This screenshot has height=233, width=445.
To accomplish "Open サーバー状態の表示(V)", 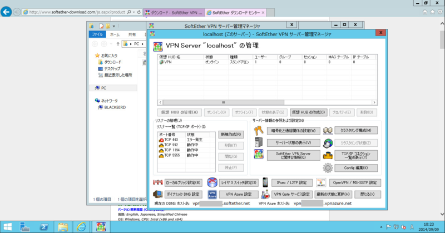I will click(x=294, y=143).
